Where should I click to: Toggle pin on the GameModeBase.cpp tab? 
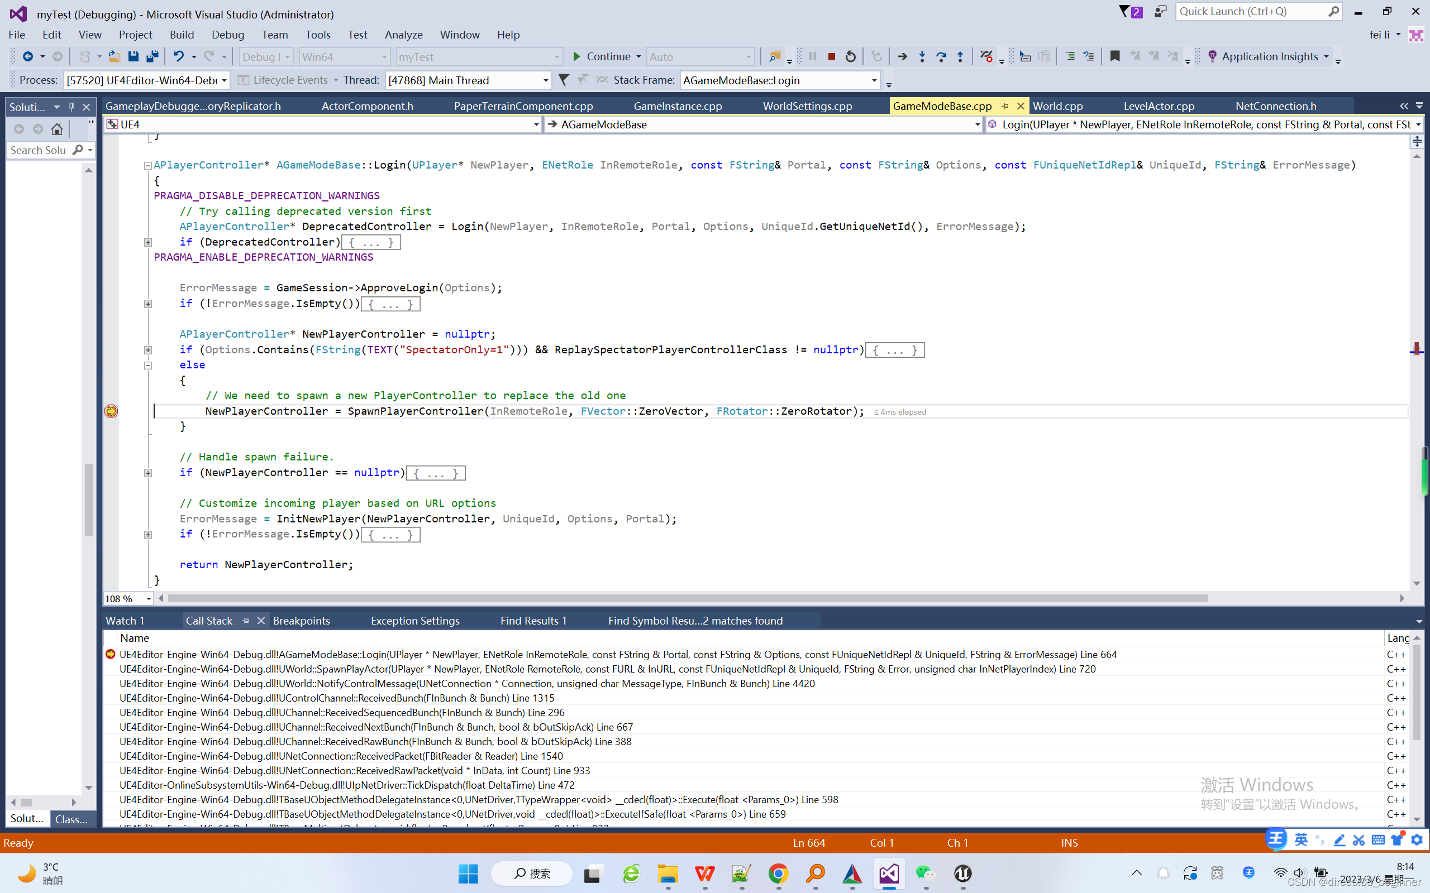pyautogui.click(x=1005, y=106)
